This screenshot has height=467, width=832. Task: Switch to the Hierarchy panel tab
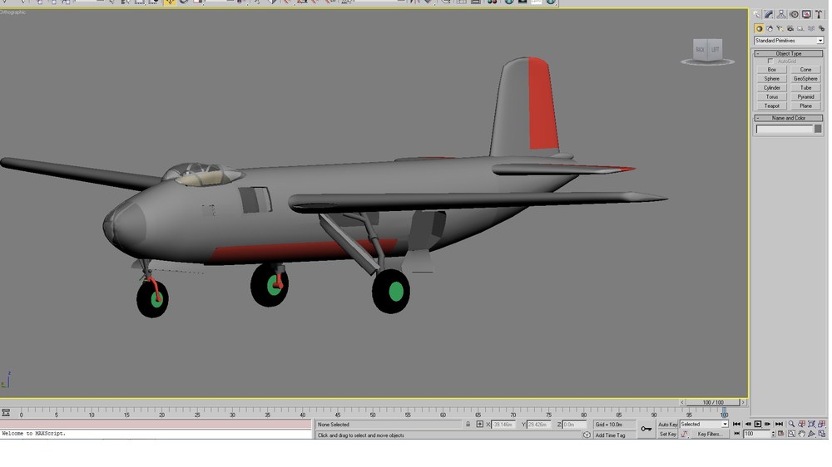pos(781,15)
